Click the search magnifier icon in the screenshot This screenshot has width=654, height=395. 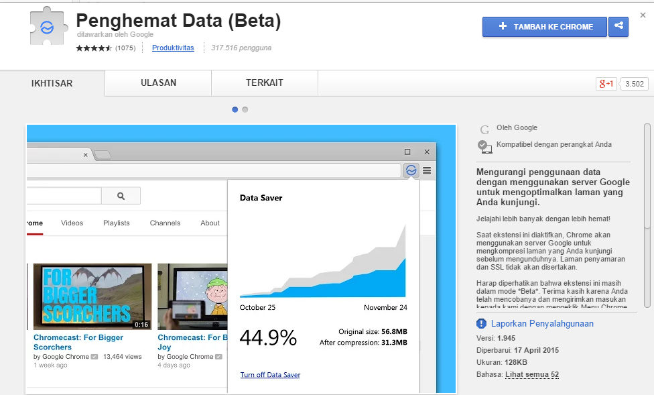(x=121, y=195)
